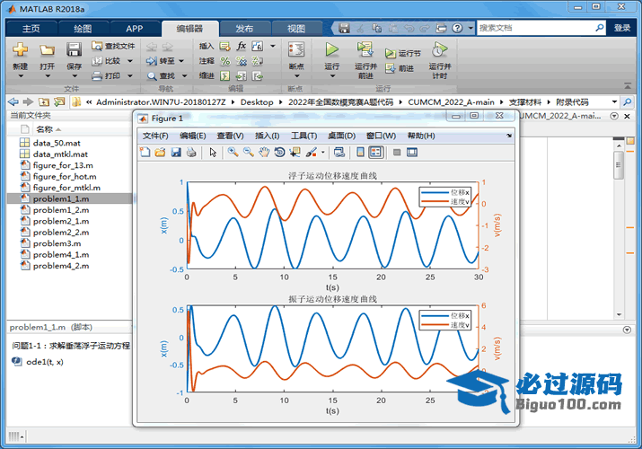Click Desktop in the address path
The image size is (642, 449).
coord(257,101)
